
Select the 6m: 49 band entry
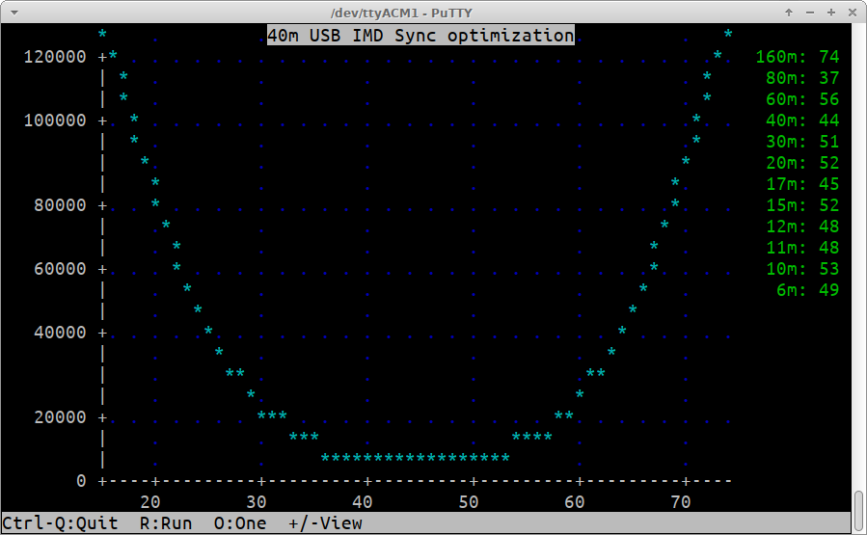[x=807, y=290]
